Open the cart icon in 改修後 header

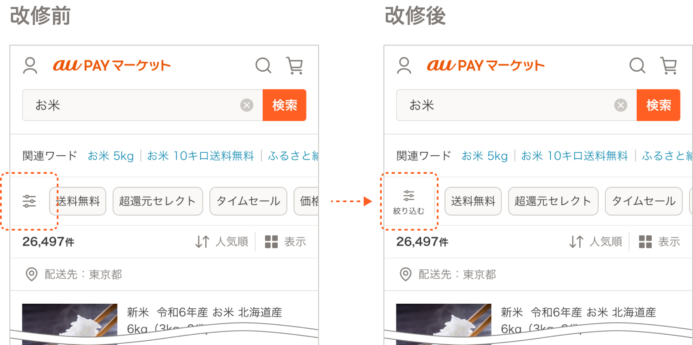coord(669,66)
